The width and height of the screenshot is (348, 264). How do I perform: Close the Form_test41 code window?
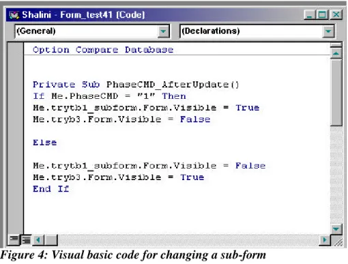(336, 15)
